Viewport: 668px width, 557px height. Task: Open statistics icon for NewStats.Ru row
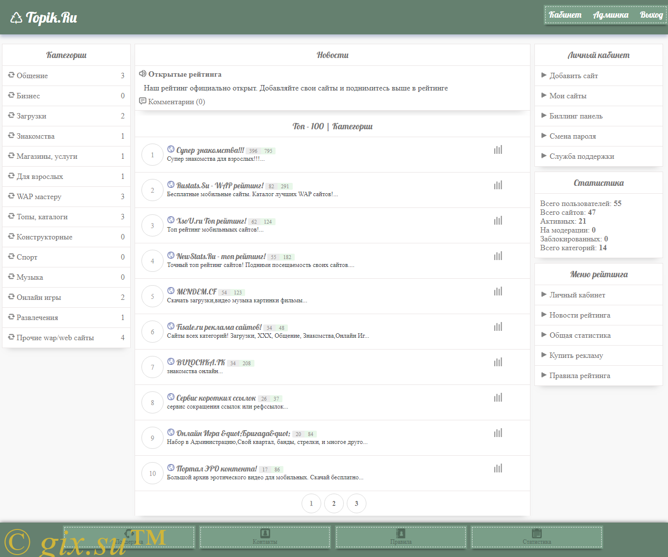click(x=498, y=256)
